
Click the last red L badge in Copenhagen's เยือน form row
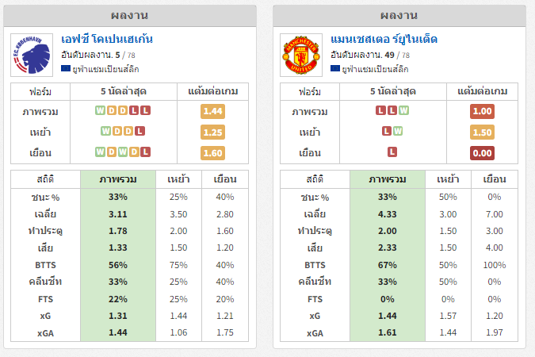pyautogui.click(x=145, y=152)
